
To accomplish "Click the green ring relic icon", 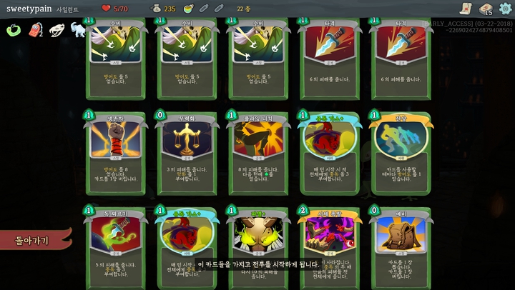I will coord(14,30).
